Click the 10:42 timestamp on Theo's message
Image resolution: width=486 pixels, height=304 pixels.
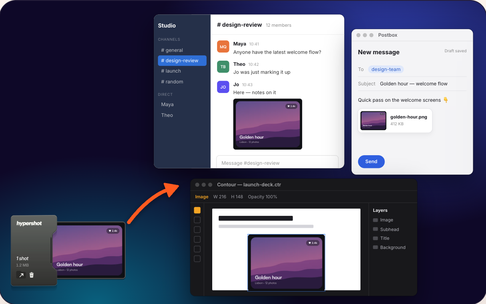pyautogui.click(x=254, y=65)
